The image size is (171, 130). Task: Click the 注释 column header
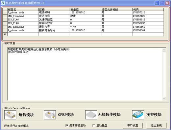click(54, 10)
